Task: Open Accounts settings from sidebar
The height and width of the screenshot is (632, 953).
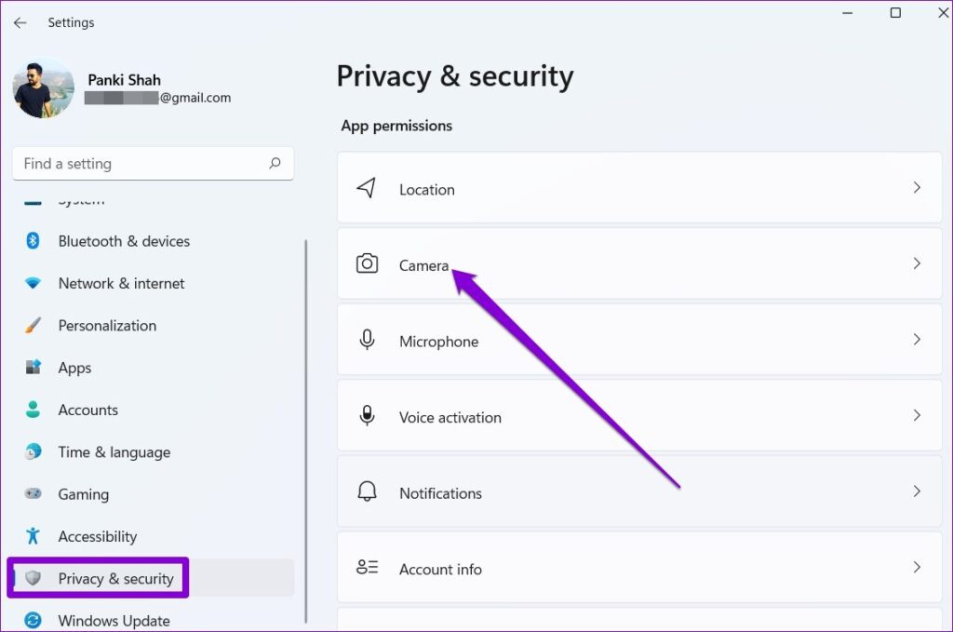Action: click(88, 410)
